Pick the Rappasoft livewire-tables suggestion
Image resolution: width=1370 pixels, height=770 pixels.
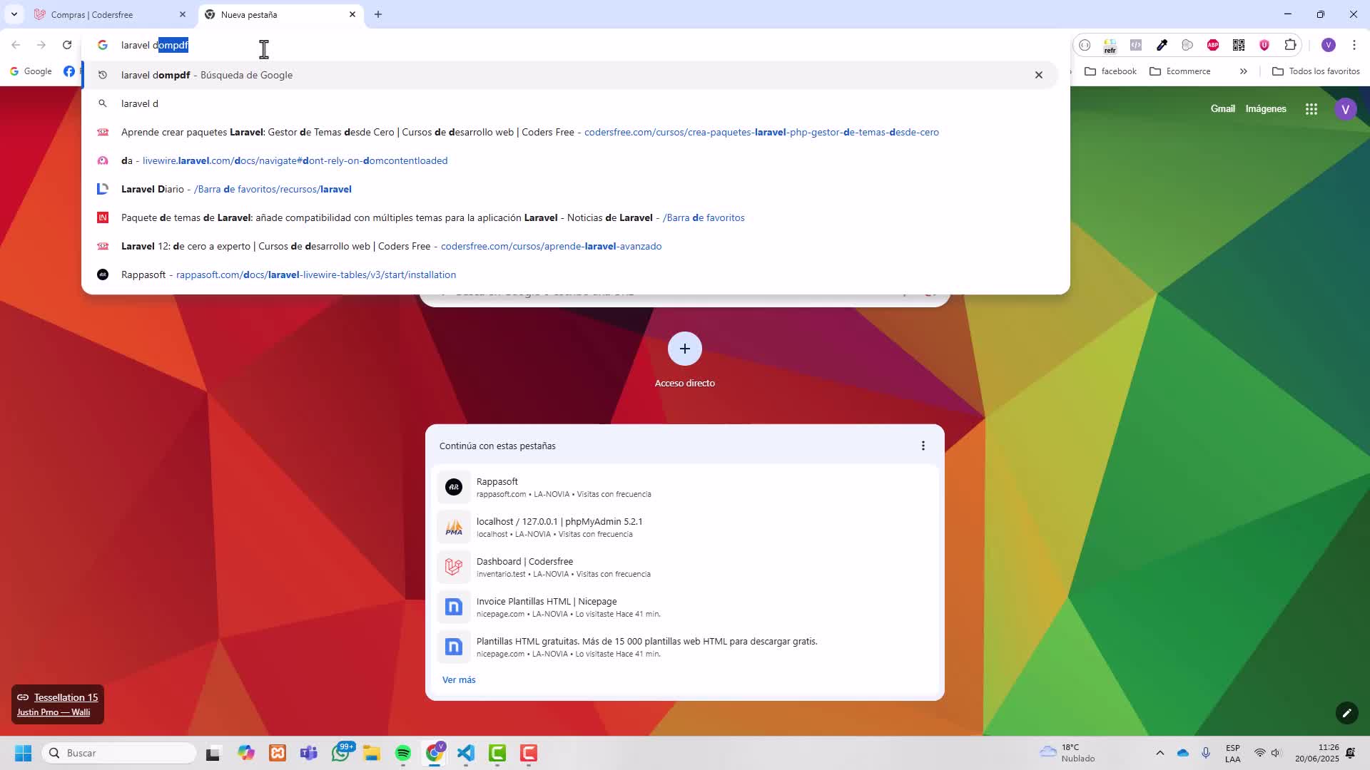tap(569, 274)
